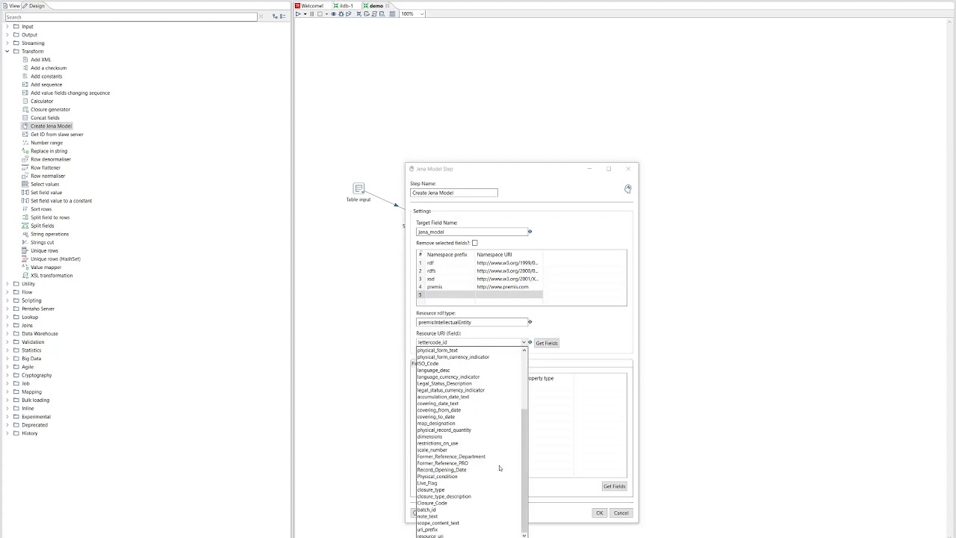956x538 pixels.
Task: Select the Value mapper step
Action: tap(46, 268)
